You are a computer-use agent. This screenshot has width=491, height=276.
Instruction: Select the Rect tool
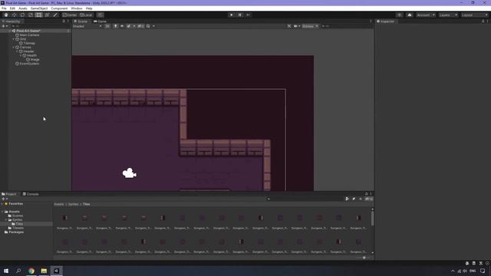coord(39,15)
